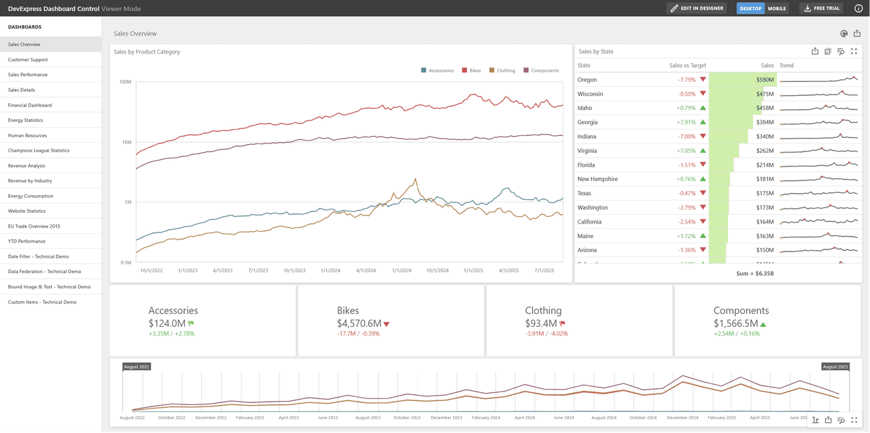Select the Bikes card
870x433 pixels.
tap(391, 320)
